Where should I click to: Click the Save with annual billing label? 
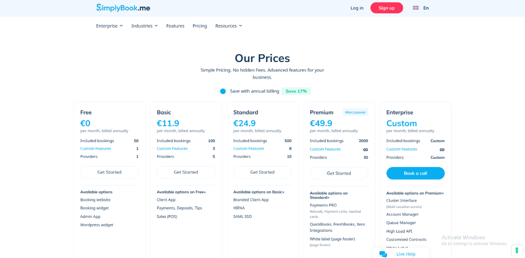coord(254,91)
